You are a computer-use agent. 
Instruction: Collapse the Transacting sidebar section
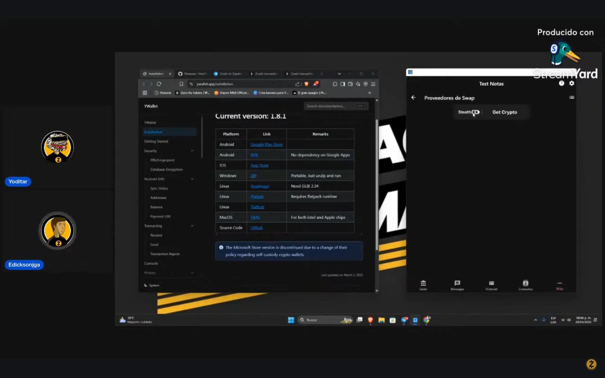[x=192, y=226]
